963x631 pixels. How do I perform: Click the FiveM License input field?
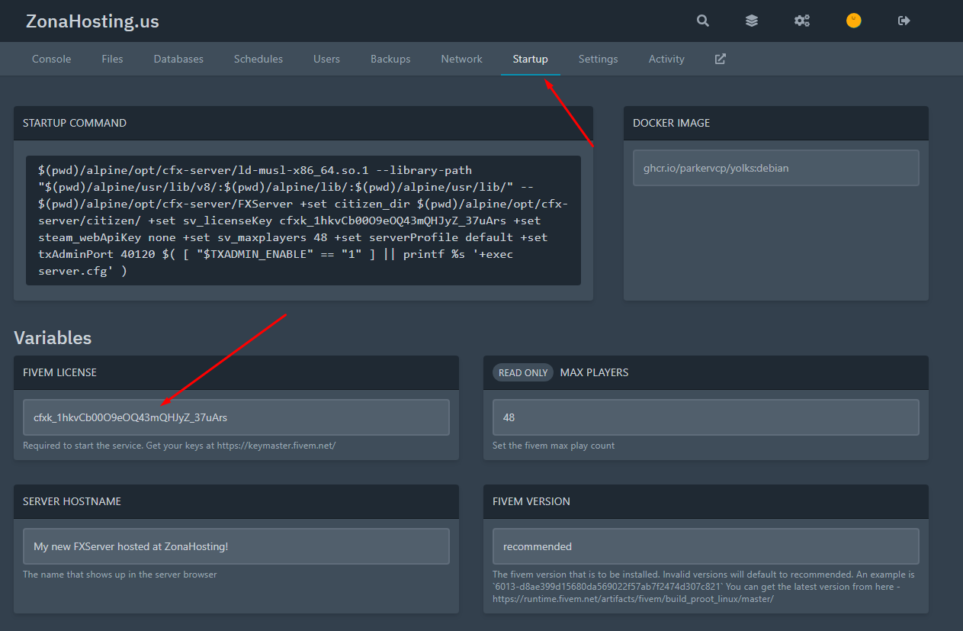236,417
